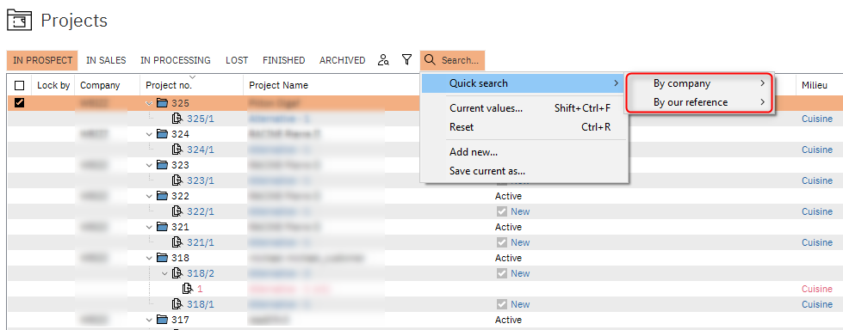Collapse the 318/2 sub-item chevron
This screenshot has width=843, height=330.
(x=165, y=273)
